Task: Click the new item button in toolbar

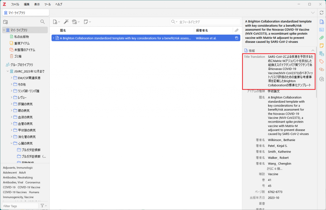Action: [x=56, y=22]
